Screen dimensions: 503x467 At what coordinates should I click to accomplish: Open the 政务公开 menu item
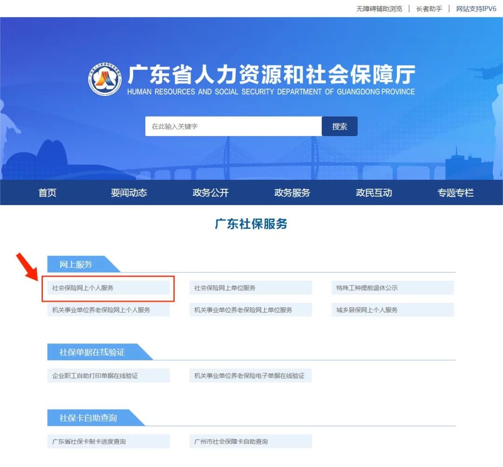pyautogui.click(x=210, y=192)
